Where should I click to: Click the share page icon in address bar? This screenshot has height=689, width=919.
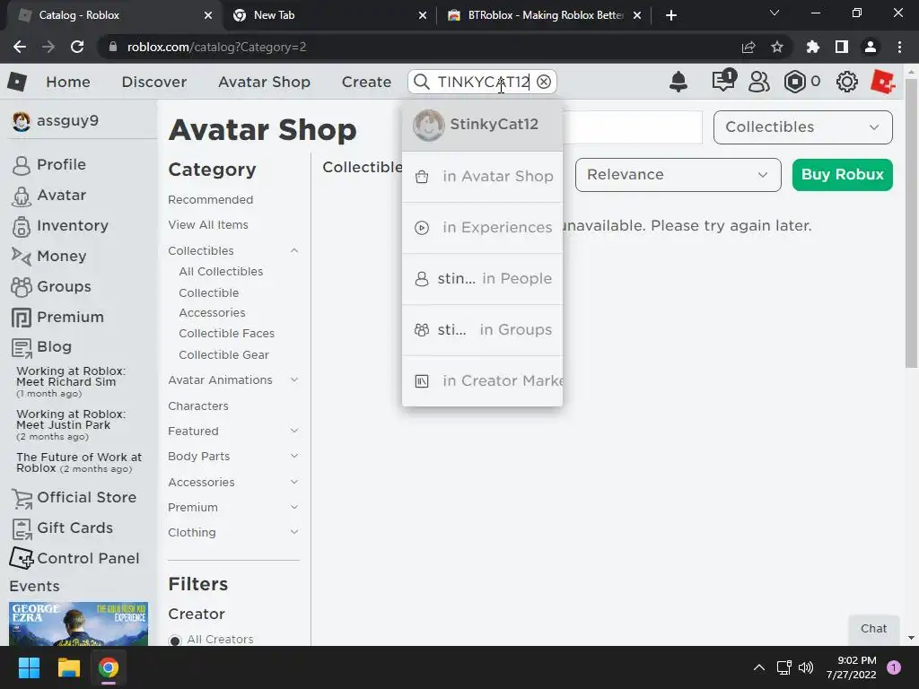click(x=748, y=47)
